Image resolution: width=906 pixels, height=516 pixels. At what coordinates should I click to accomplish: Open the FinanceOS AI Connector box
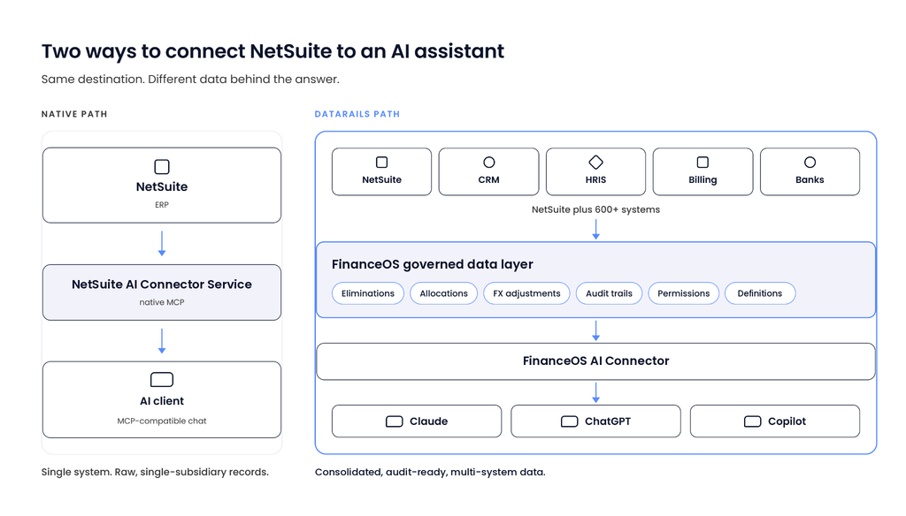pos(595,361)
